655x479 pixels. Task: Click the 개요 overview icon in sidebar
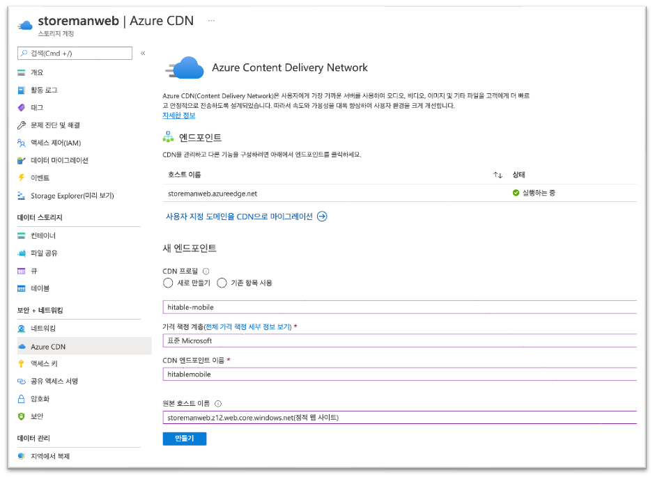click(22, 72)
